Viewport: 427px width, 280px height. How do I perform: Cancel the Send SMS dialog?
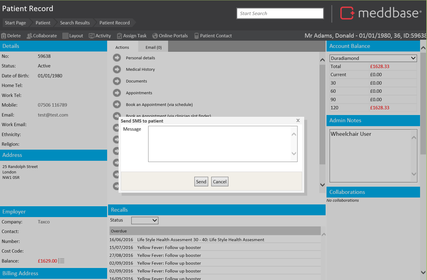220,181
